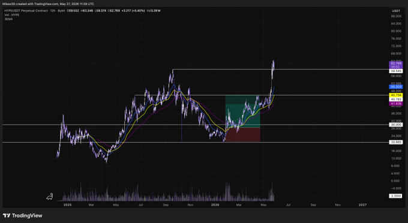Click the 20.665 horizontal line price label
The width and height of the screenshot is (408, 223).
click(396, 142)
